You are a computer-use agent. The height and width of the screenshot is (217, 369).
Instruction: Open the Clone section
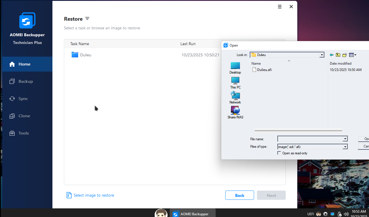pyautogui.click(x=24, y=116)
